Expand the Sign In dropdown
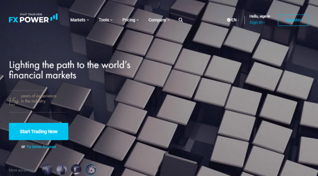 [257, 22]
